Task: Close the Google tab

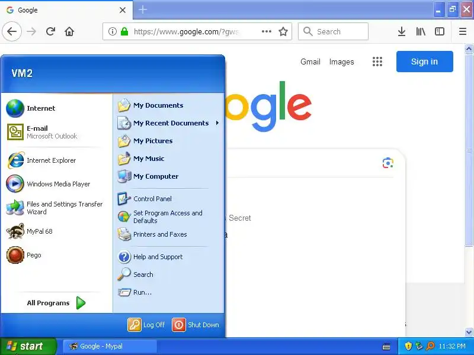Action: point(123,10)
